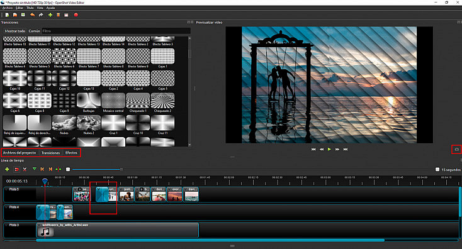
Task: Add a marker using the green triangle icon
Action: click(x=35, y=169)
